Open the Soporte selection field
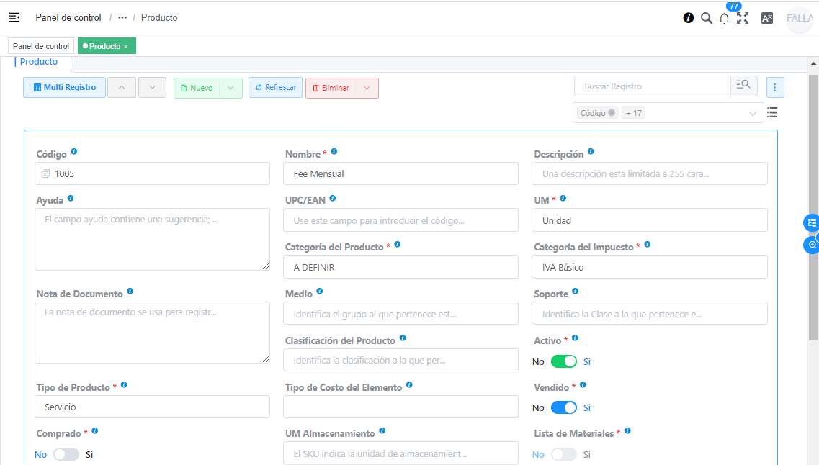Image resolution: width=819 pixels, height=465 pixels. pos(649,313)
